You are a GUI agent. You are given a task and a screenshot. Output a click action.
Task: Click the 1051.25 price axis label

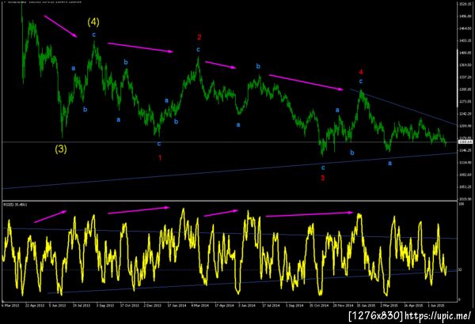pos(465,187)
